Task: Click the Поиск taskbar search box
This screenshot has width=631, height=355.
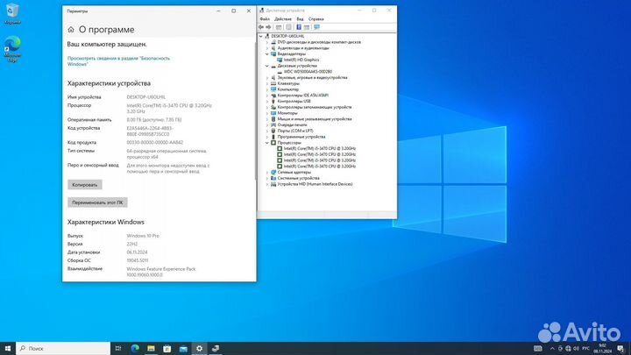Action: point(63,348)
